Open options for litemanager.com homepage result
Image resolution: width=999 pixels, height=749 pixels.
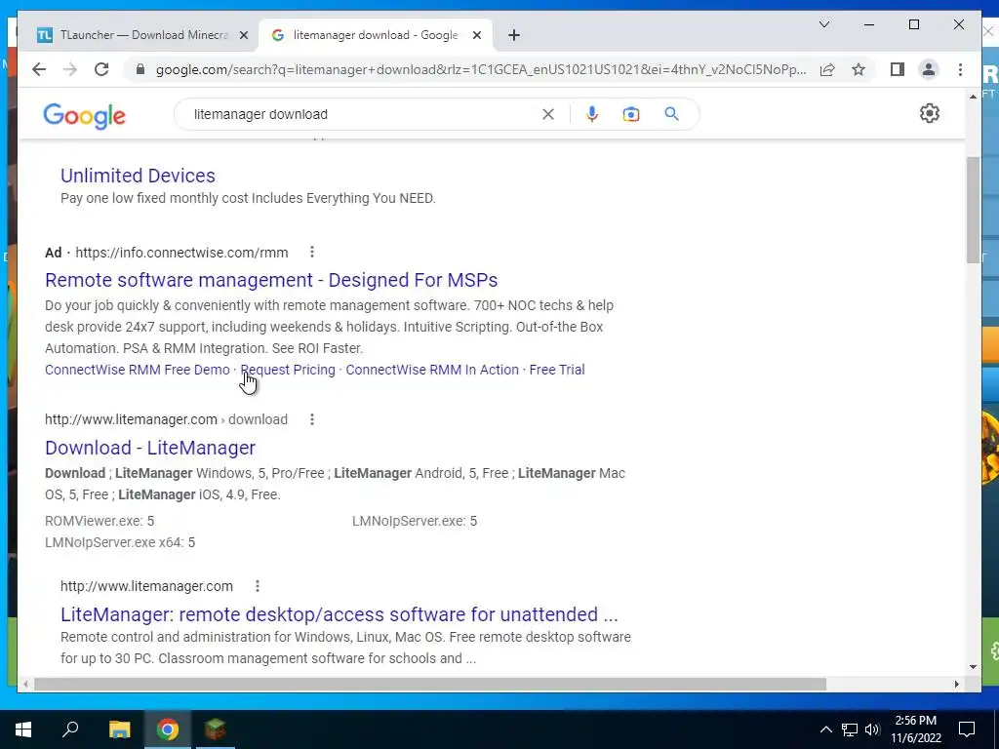pyautogui.click(x=257, y=586)
